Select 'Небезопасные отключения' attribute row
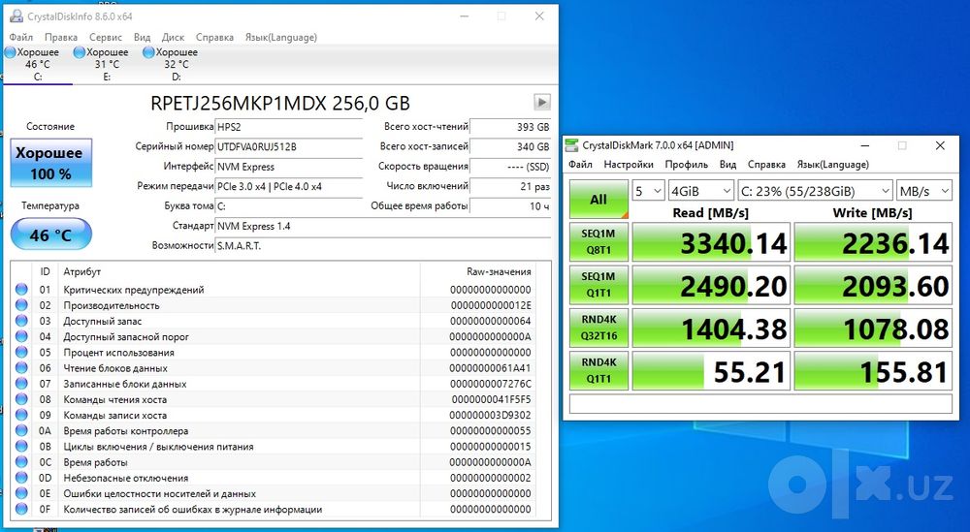Viewport: 970px width, 532px height. point(274,478)
